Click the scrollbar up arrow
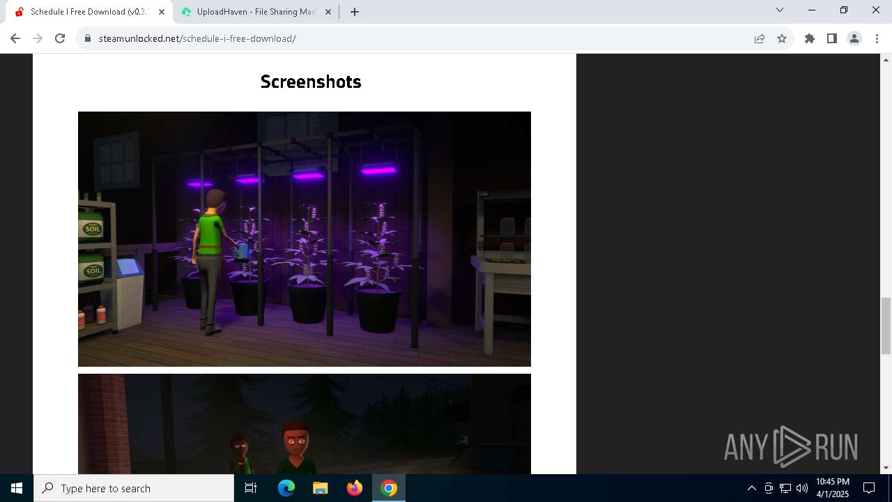This screenshot has width=892, height=502. pos(886,59)
